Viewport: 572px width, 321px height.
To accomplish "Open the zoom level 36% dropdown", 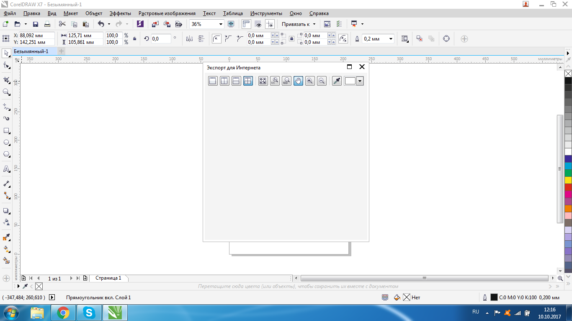I will coord(221,24).
